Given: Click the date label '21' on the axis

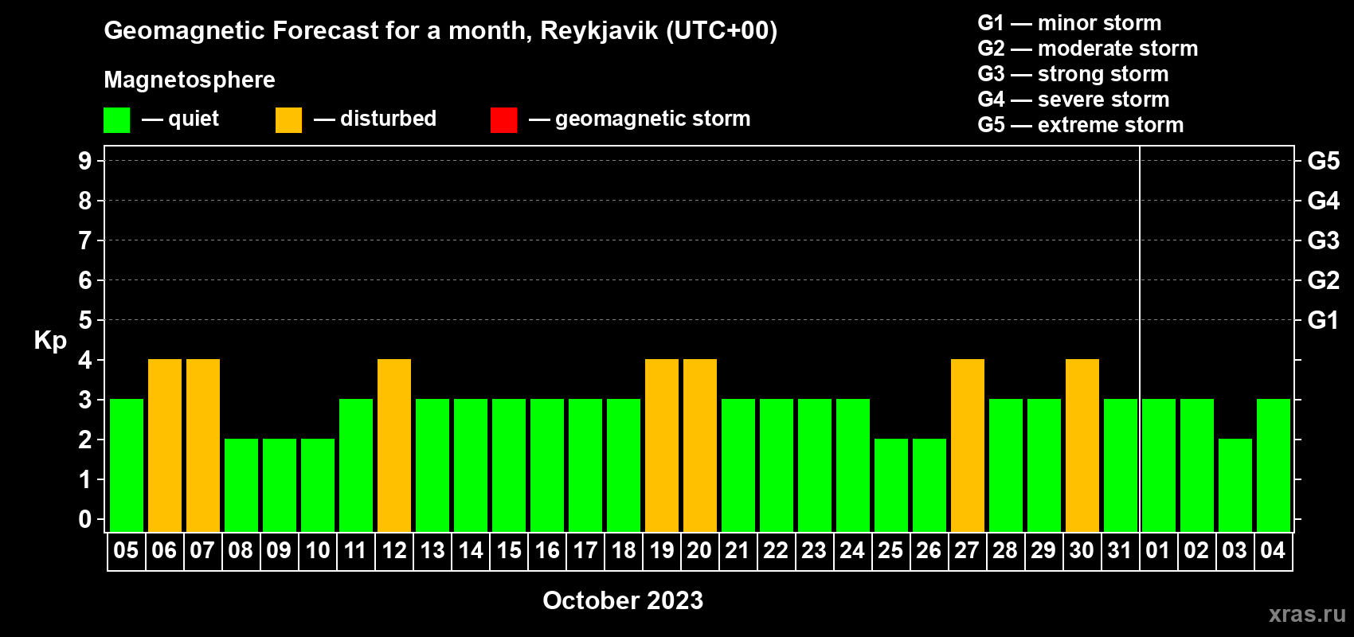Looking at the screenshot, I should click(738, 551).
